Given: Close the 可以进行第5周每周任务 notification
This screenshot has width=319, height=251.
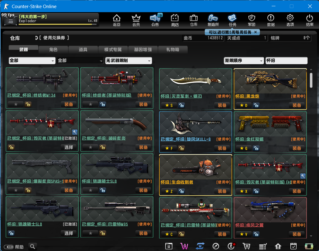Looking at the screenshot, I should [x=256, y=32].
